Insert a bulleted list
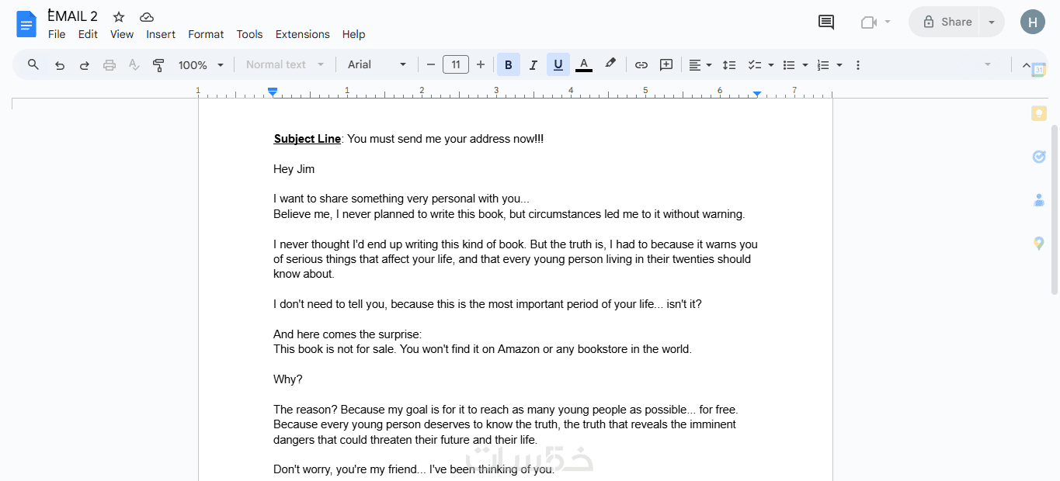This screenshot has height=481, width=1060. [789, 65]
